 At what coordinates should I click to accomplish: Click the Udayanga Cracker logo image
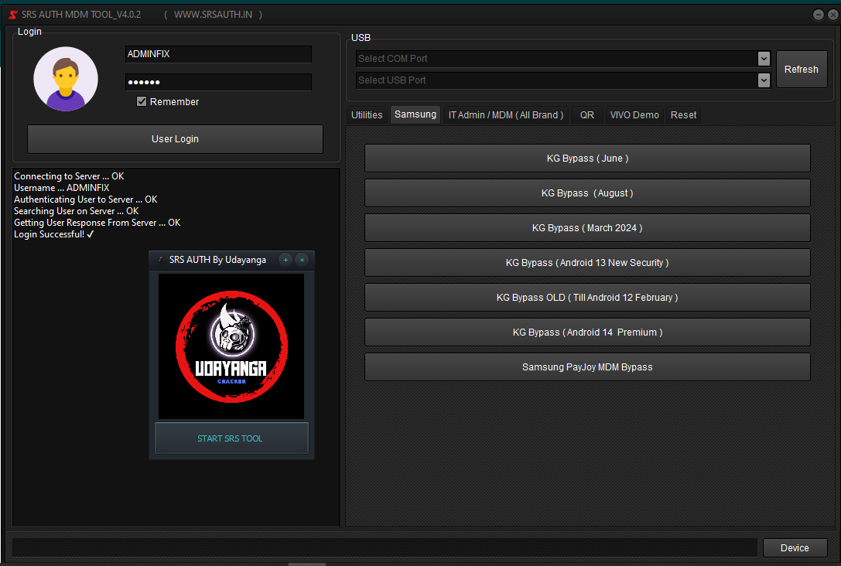(231, 346)
